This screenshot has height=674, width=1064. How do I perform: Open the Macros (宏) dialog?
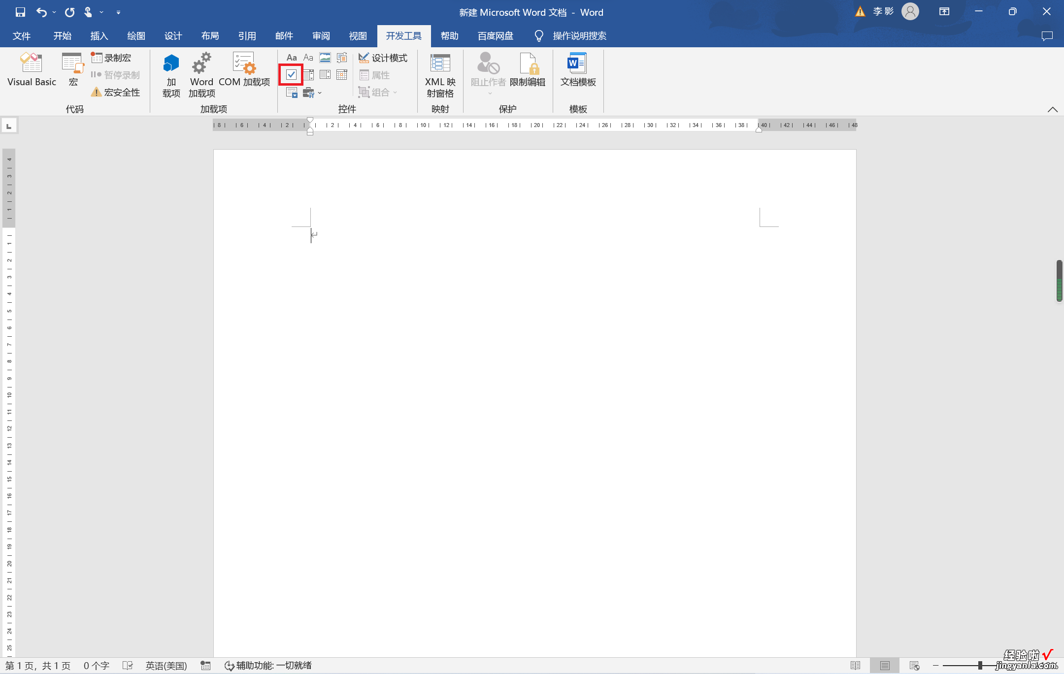73,70
